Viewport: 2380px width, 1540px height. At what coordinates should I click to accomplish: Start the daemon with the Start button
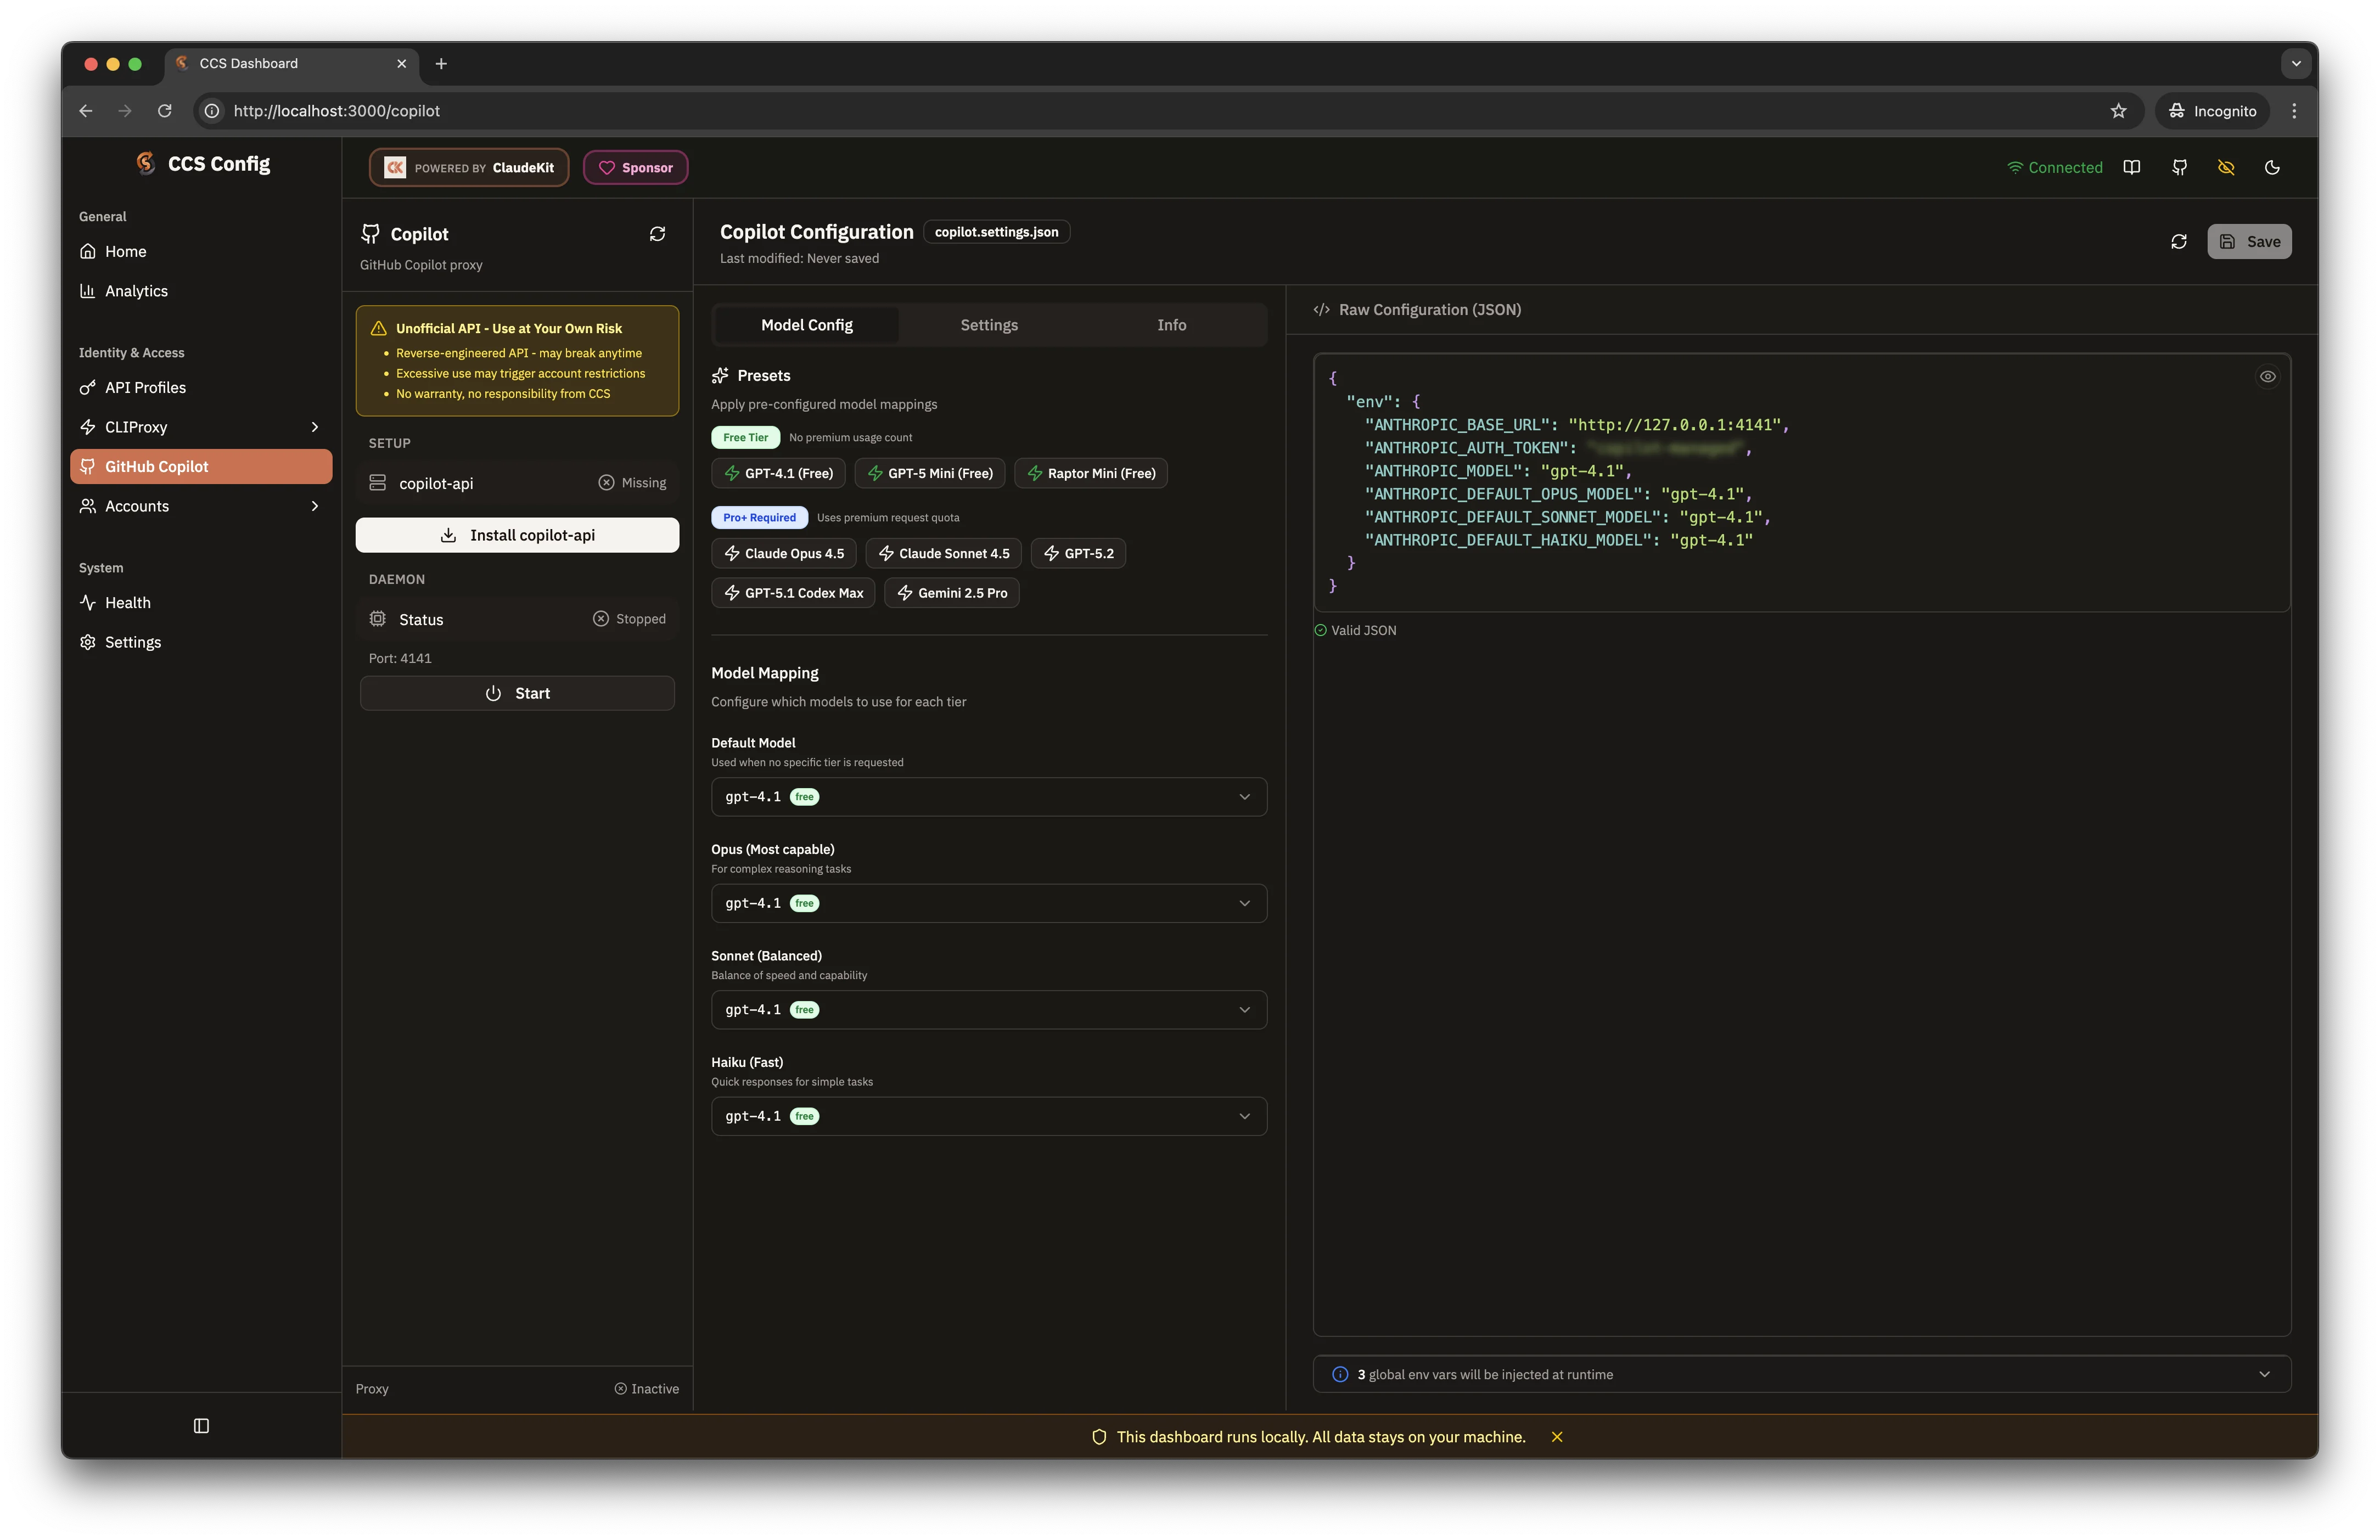[x=517, y=692]
